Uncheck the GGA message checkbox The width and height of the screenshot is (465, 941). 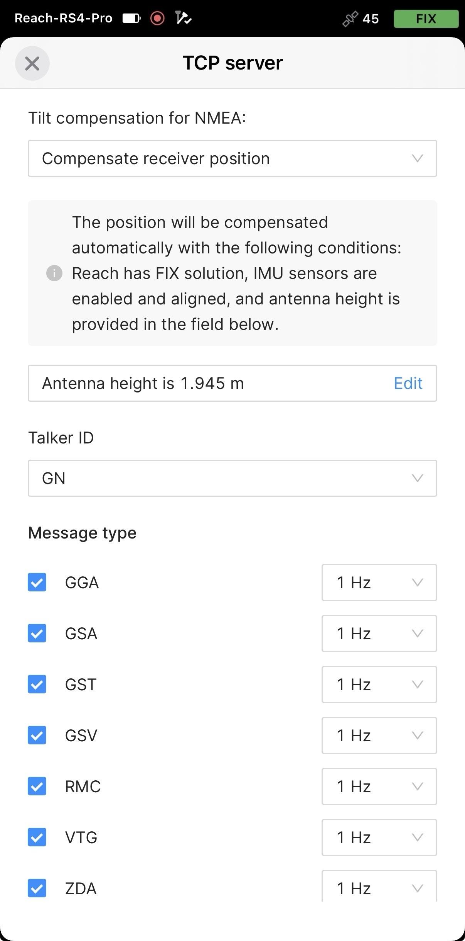click(37, 582)
